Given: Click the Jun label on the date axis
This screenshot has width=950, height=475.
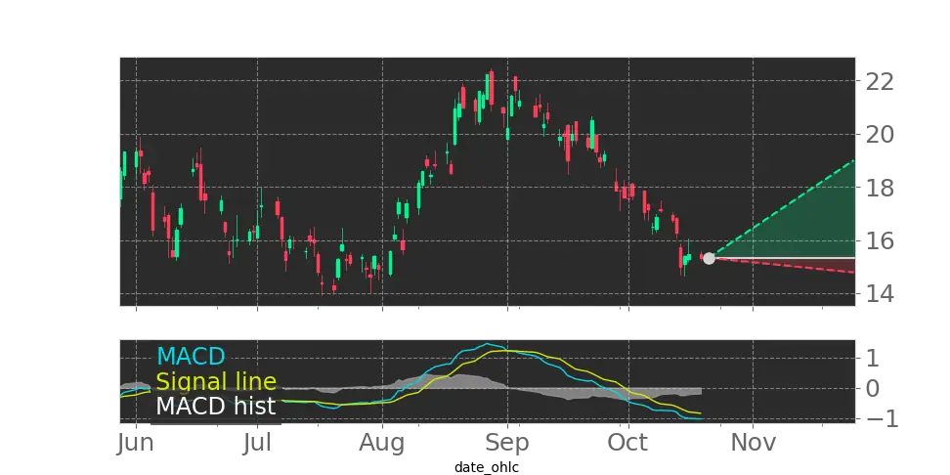Looking at the screenshot, I should 135,443.
